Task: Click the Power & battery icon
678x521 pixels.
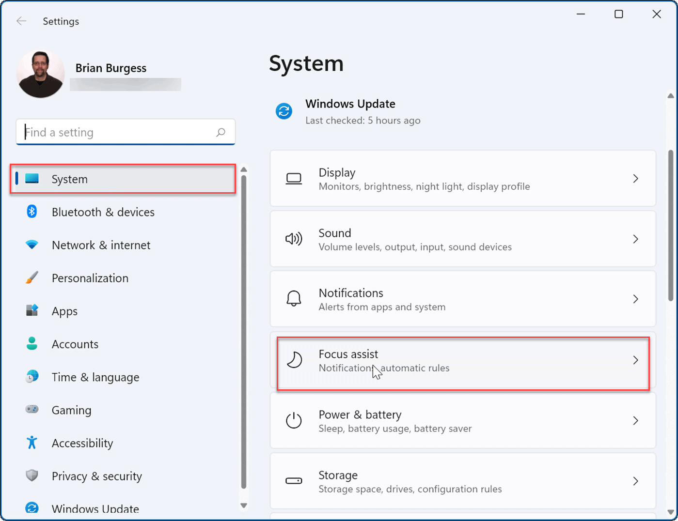Action: [294, 420]
